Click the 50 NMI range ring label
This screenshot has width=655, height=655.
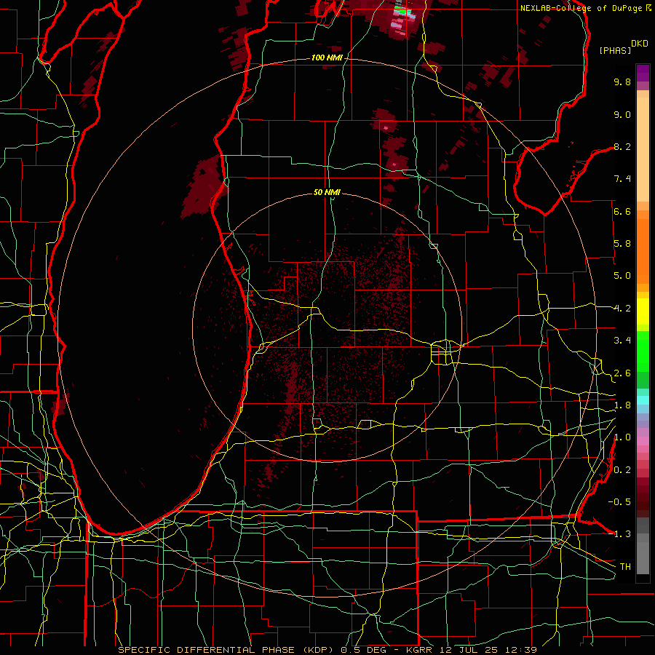[327, 192]
